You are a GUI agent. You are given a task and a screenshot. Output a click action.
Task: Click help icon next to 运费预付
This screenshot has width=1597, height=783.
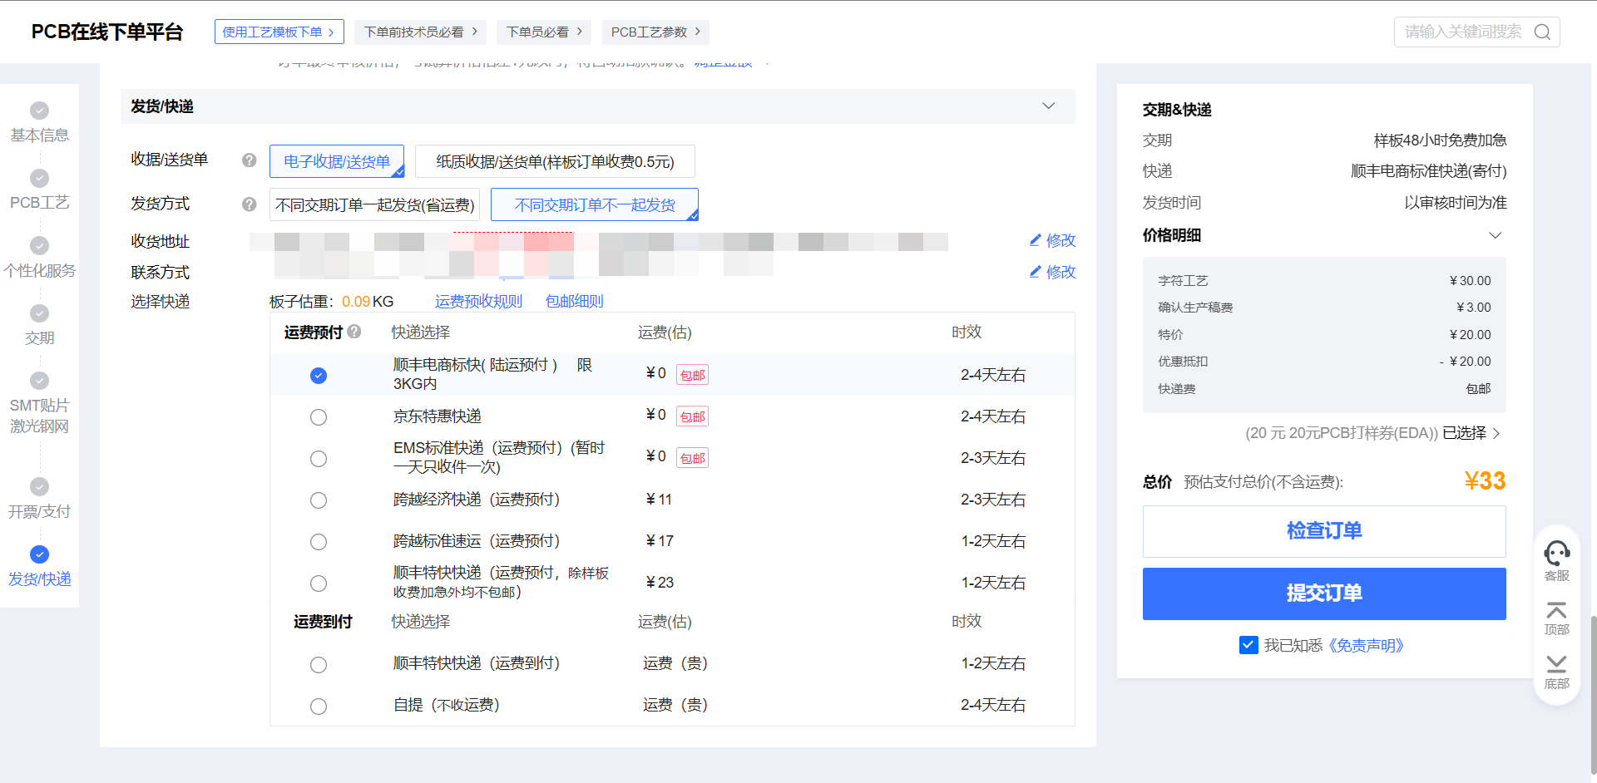(x=354, y=332)
